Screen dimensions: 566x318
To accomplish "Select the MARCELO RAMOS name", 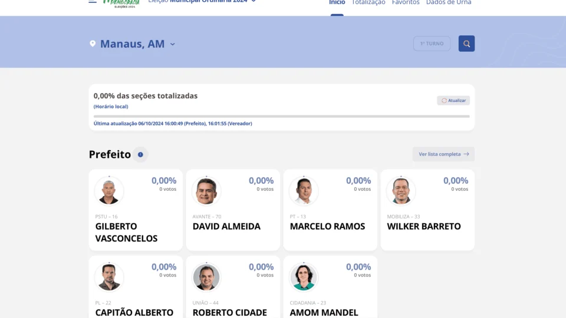I will (x=327, y=226).
